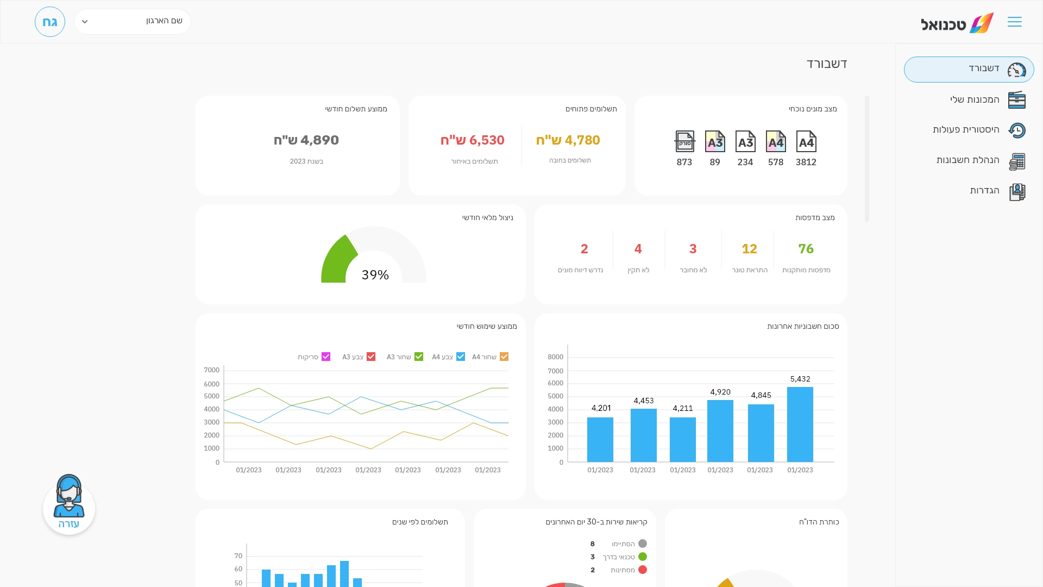The height and width of the screenshot is (587, 1043).
Task: Toggle the צבע A4 series checkbox
Action: [461, 357]
